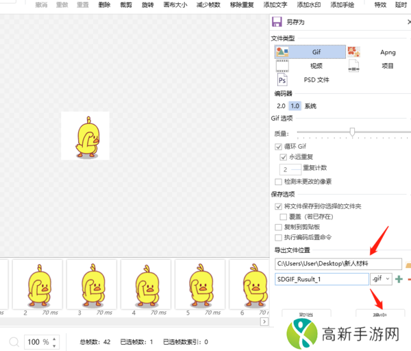This screenshot has height=351, width=411.
Task: Click the timeline scrollbar right arrow
Action: point(264,322)
